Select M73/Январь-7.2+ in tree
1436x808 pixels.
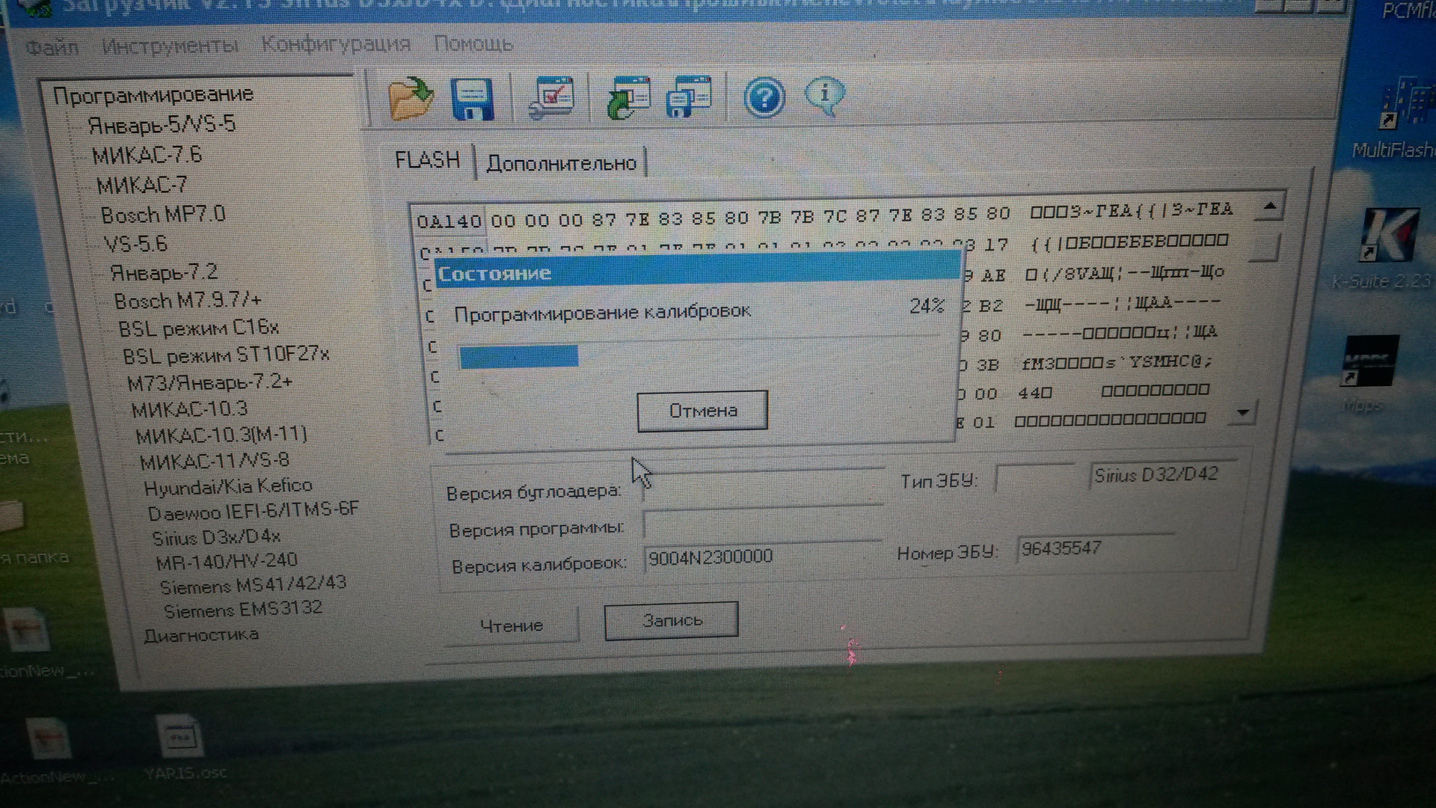pyautogui.click(x=209, y=382)
